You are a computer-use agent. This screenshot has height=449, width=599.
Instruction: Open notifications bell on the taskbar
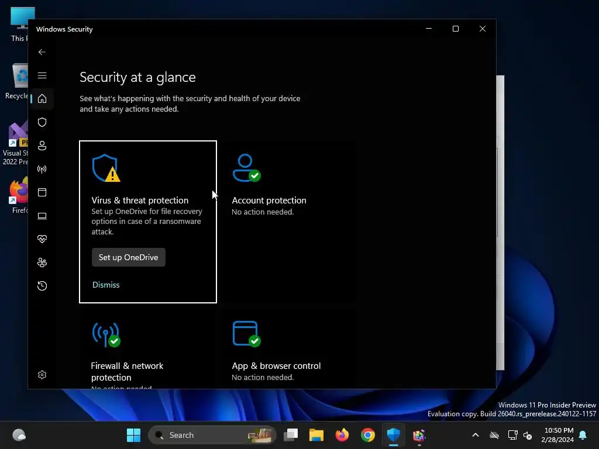point(583,435)
